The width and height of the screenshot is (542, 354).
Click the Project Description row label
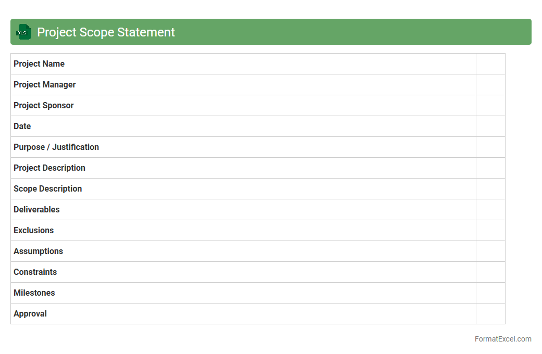(x=50, y=168)
